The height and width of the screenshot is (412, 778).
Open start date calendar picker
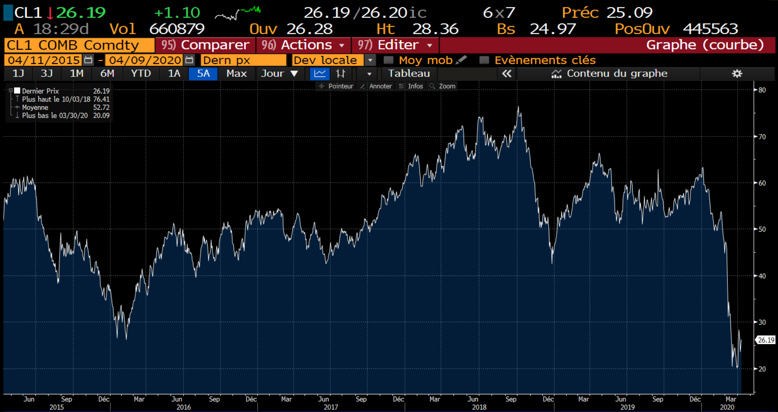(x=88, y=60)
